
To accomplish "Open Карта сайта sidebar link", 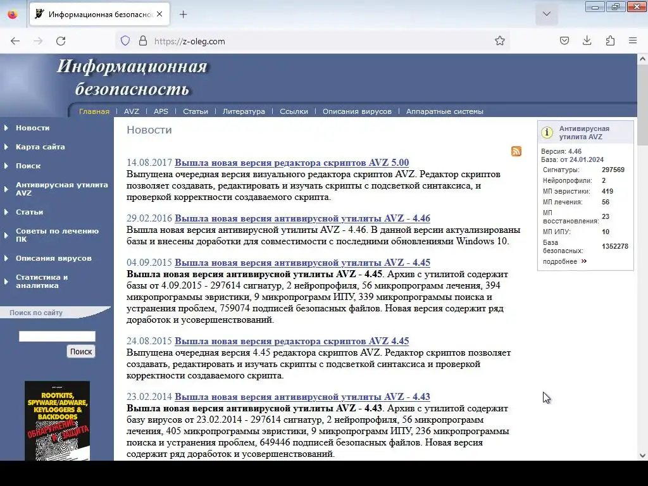I will [40, 147].
